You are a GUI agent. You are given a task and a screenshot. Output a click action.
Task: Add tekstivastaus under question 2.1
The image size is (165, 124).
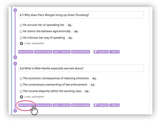tap(43, 52)
